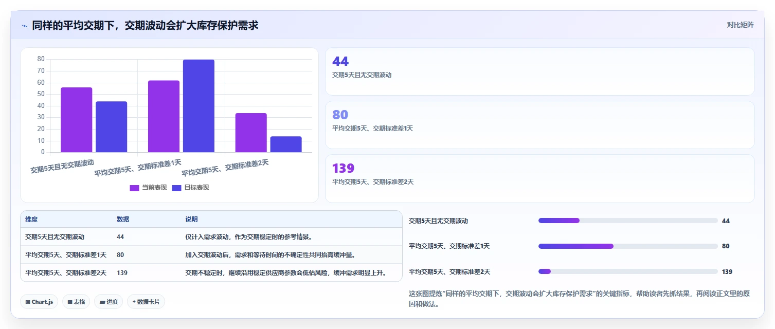Click progress bar for 交期5天且无交期波动
The width and height of the screenshot is (775, 329).
point(628,221)
